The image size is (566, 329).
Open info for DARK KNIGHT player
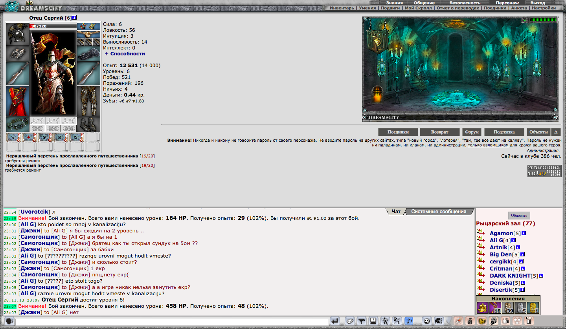pos(541,276)
